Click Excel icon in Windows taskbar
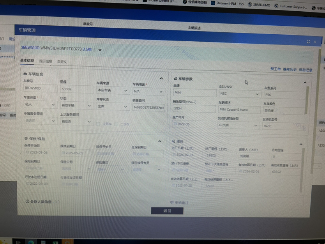 point(55,242)
